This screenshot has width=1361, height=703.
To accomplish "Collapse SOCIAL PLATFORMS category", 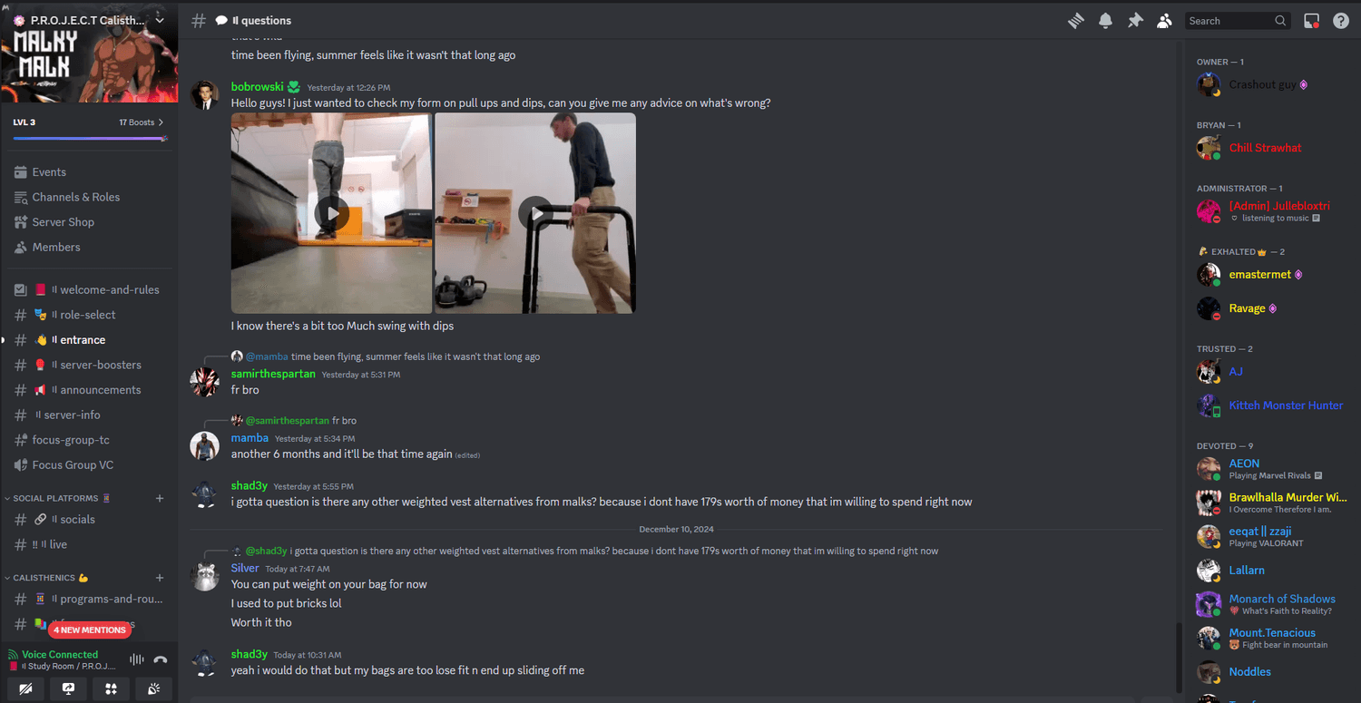I will pos(55,498).
